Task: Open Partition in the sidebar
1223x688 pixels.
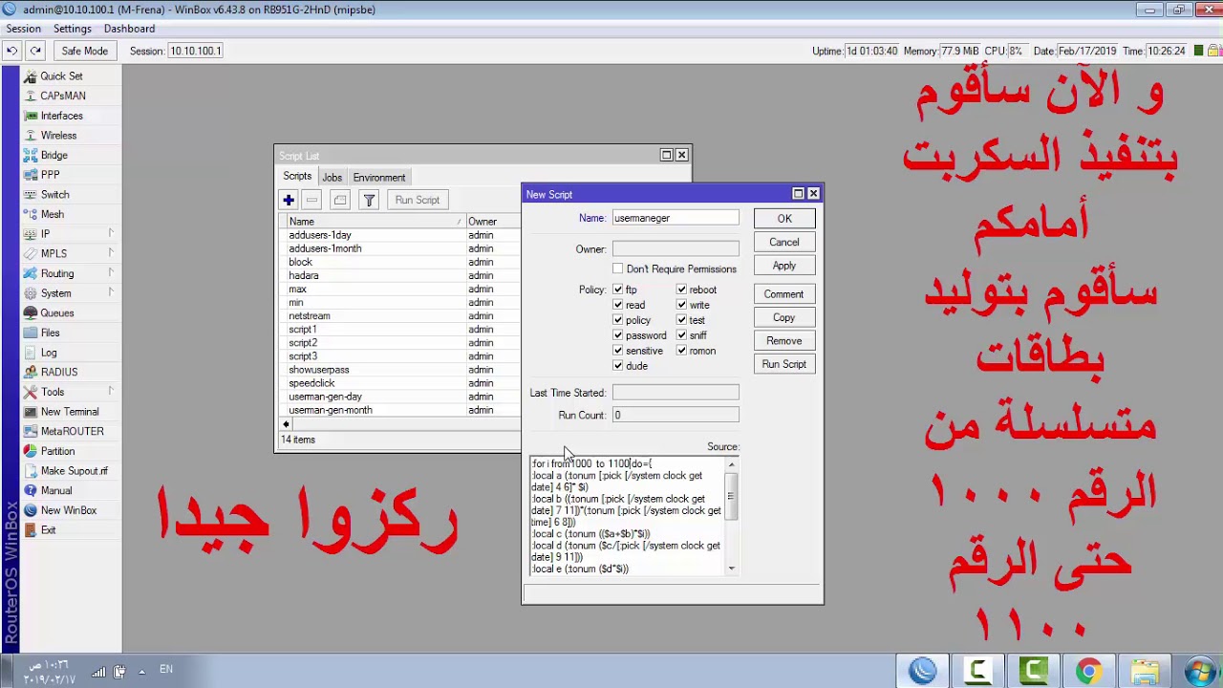Action: click(57, 451)
